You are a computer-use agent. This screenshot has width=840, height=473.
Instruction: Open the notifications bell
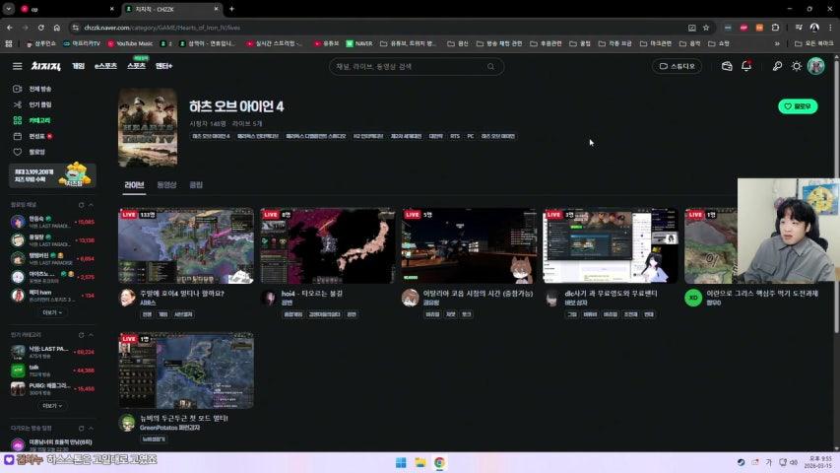coord(746,66)
